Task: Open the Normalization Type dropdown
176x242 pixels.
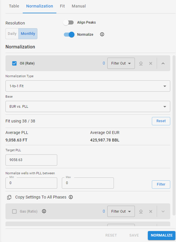Action: pos(88,86)
